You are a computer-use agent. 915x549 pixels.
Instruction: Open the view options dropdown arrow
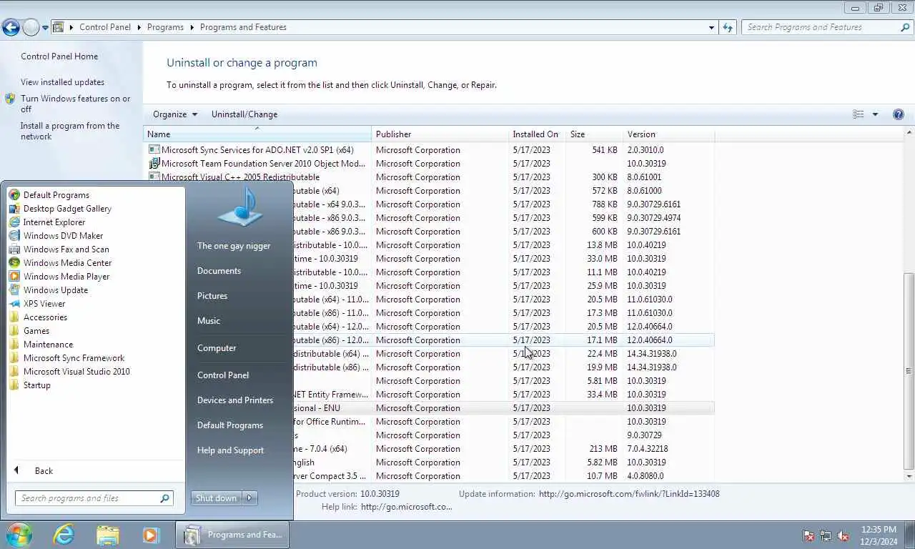click(x=875, y=114)
